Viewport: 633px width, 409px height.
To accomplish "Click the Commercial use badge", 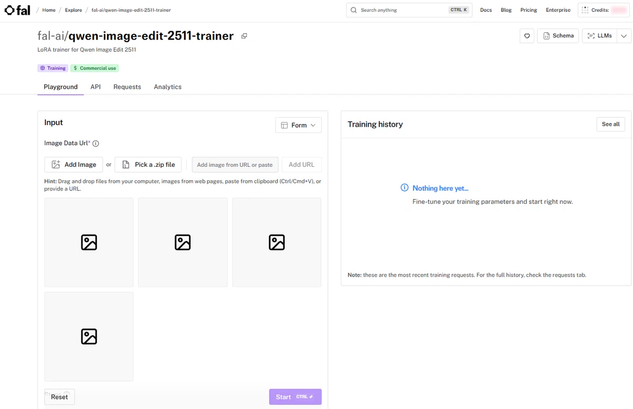I will point(95,68).
